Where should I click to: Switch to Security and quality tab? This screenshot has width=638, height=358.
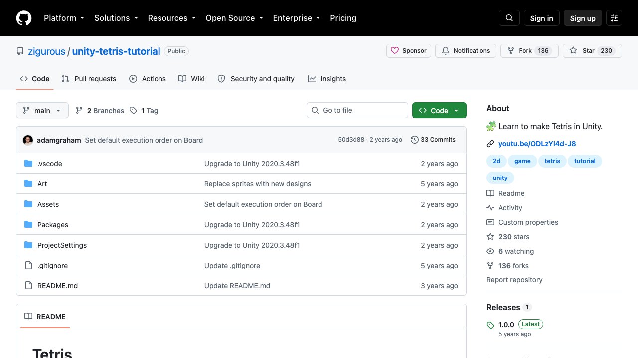coord(256,79)
